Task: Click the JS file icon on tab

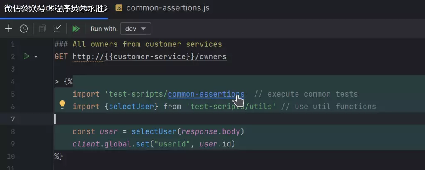Action: (119, 8)
